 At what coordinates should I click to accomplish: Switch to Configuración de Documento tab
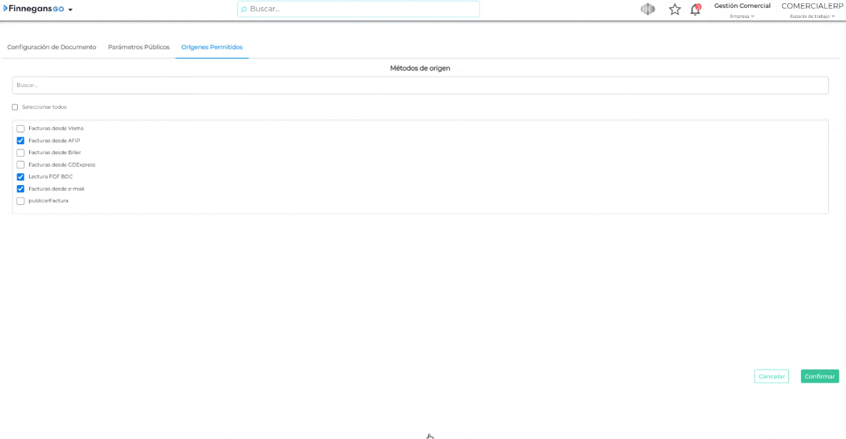click(x=52, y=48)
